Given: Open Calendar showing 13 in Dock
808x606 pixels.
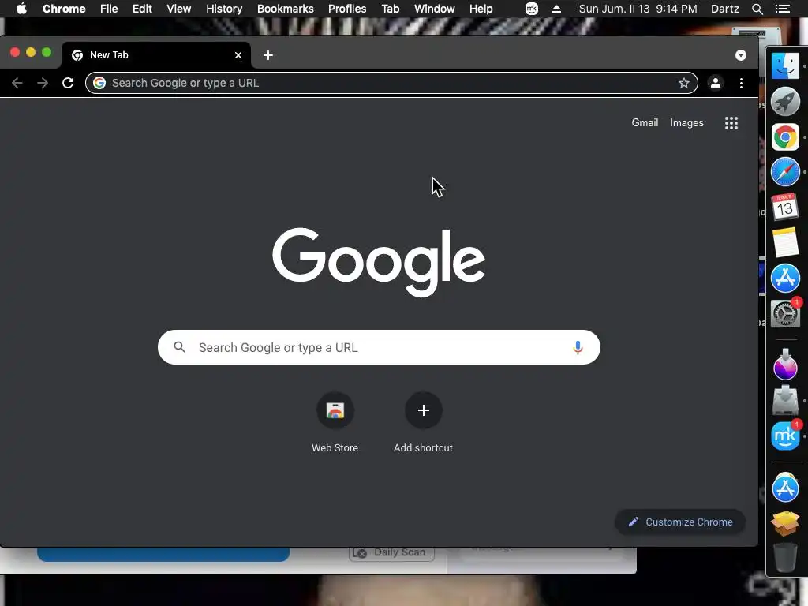Looking at the screenshot, I should 785,207.
